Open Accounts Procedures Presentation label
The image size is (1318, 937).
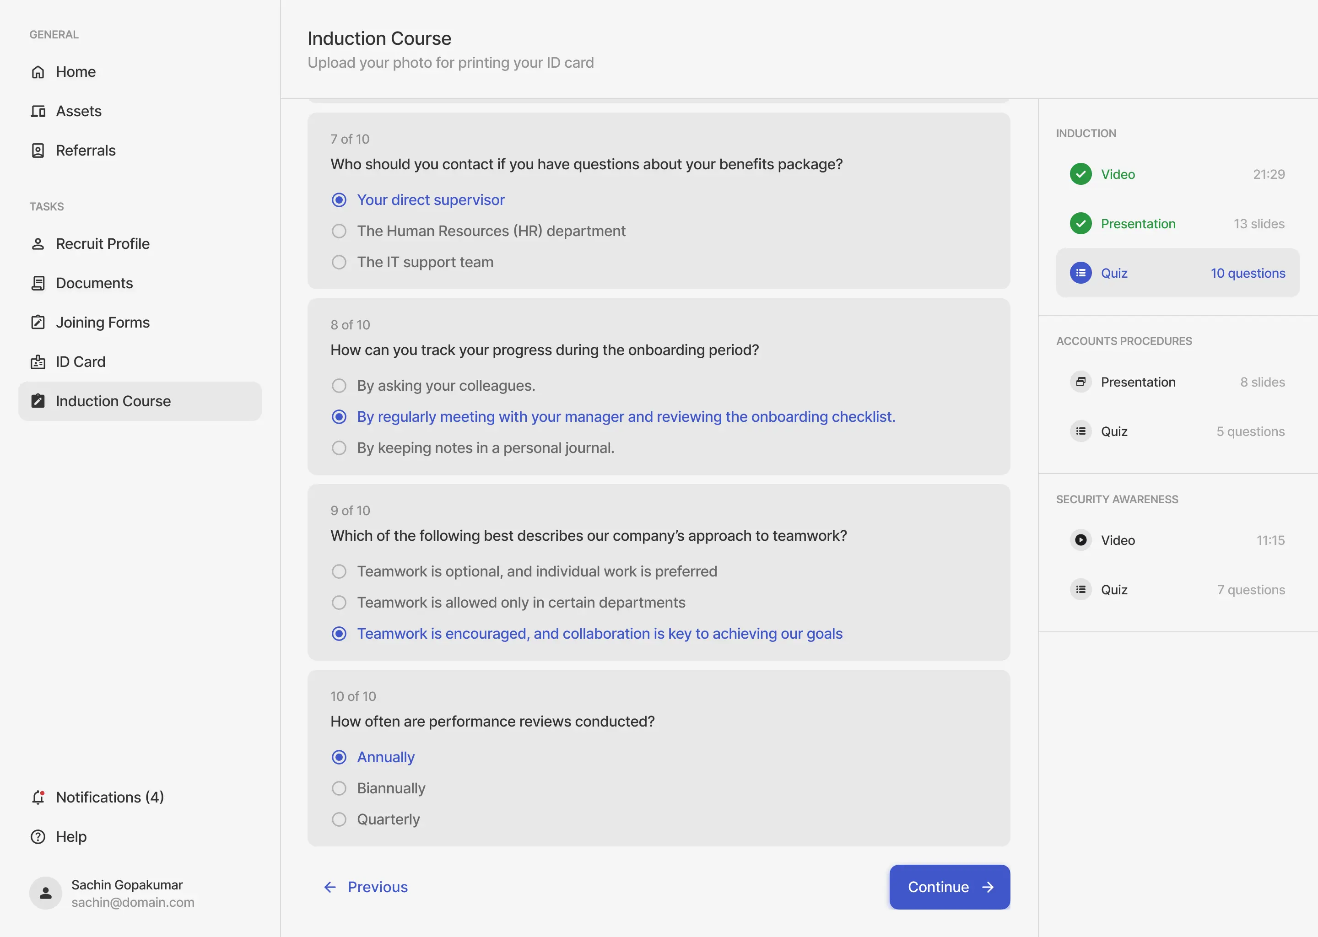point(1138,382)
